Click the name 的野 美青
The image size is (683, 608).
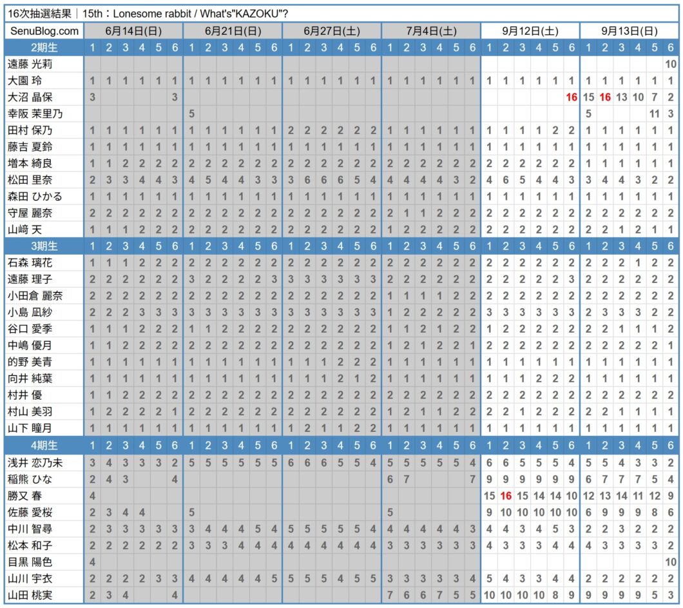pos(30,362)
